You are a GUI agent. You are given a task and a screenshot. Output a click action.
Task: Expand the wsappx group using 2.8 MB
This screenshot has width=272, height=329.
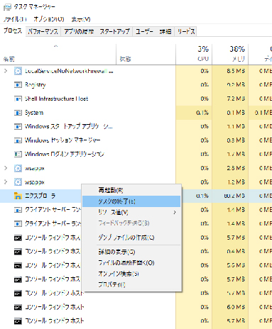click(x=6, y=168)
